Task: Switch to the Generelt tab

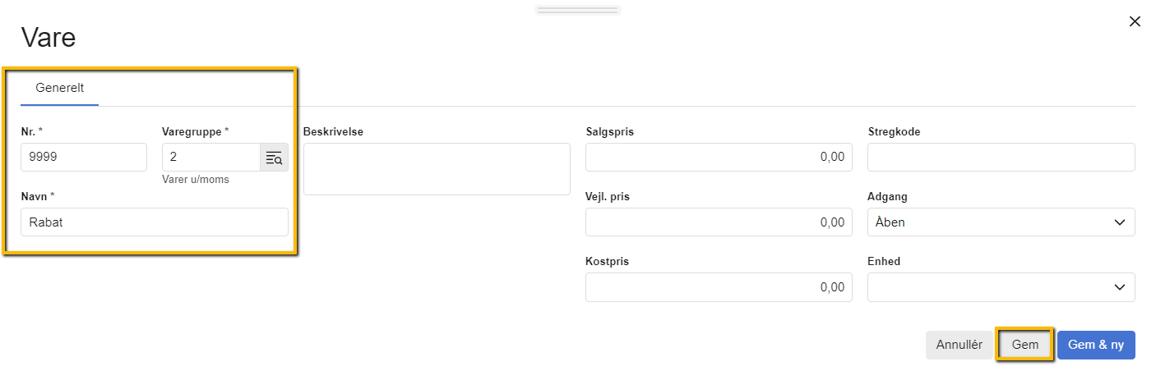Action: click(x=59, y=88)
